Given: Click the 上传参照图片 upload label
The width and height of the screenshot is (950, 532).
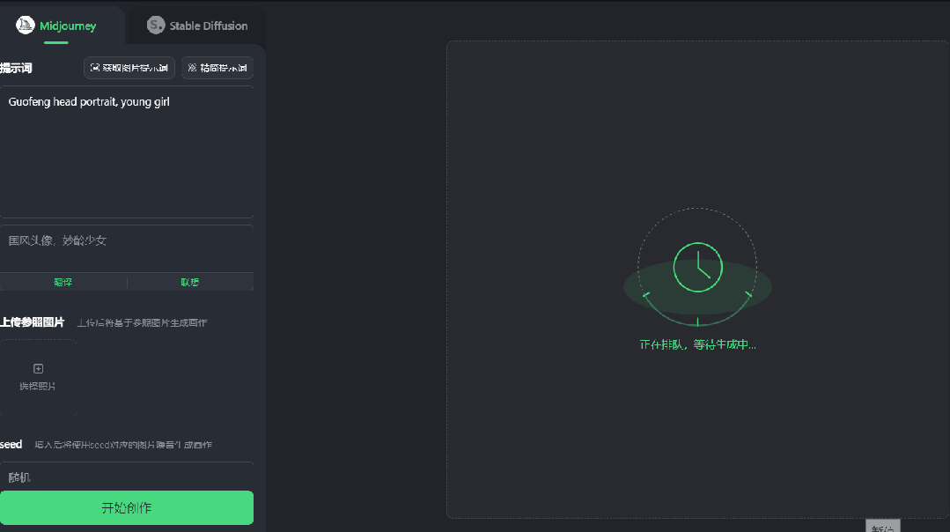Looking at the screenshot, I should tap(32, 322).
